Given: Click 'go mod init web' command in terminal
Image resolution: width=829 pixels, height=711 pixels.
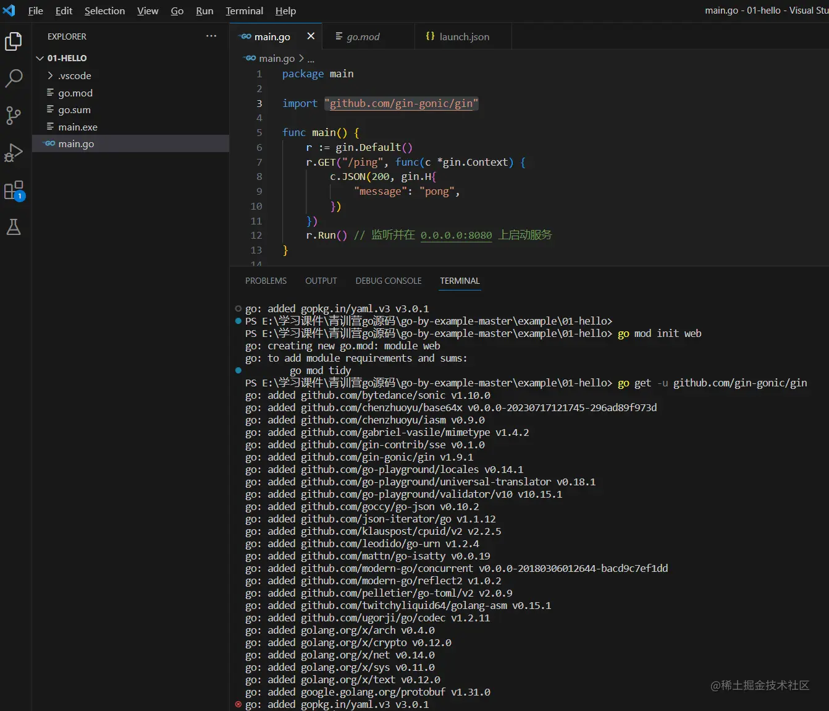Looking at the screenshot, I should [660, 333].
